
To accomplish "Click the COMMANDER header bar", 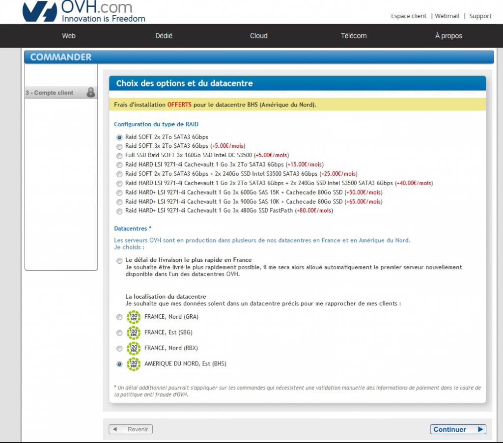I will [259, 57].
